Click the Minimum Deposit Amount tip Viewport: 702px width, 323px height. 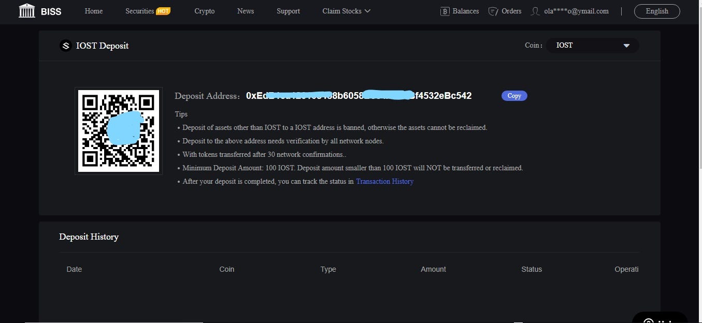pyautogui.click(x=353, y=168)
